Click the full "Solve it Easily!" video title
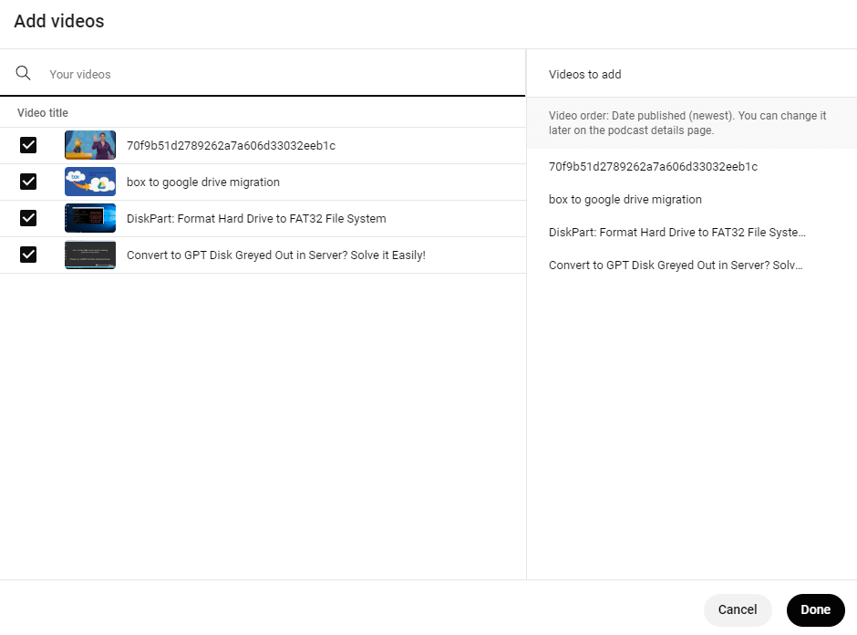Screen dimensions: 857x635 tap(275, 255)
